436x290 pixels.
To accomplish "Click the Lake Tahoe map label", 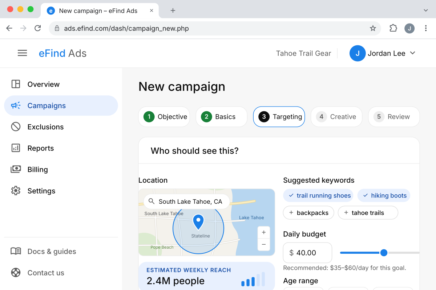I will [x=251, y=217].
